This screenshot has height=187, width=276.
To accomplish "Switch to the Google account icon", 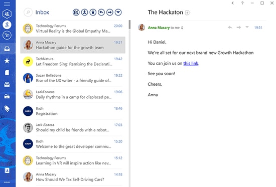I will click(x=7, y=25).
